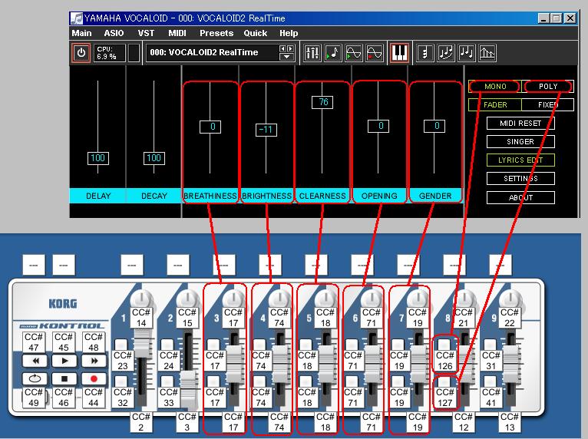Click the CC# 13 fader label
Screen dimensions: 588x439
(510, 422)
